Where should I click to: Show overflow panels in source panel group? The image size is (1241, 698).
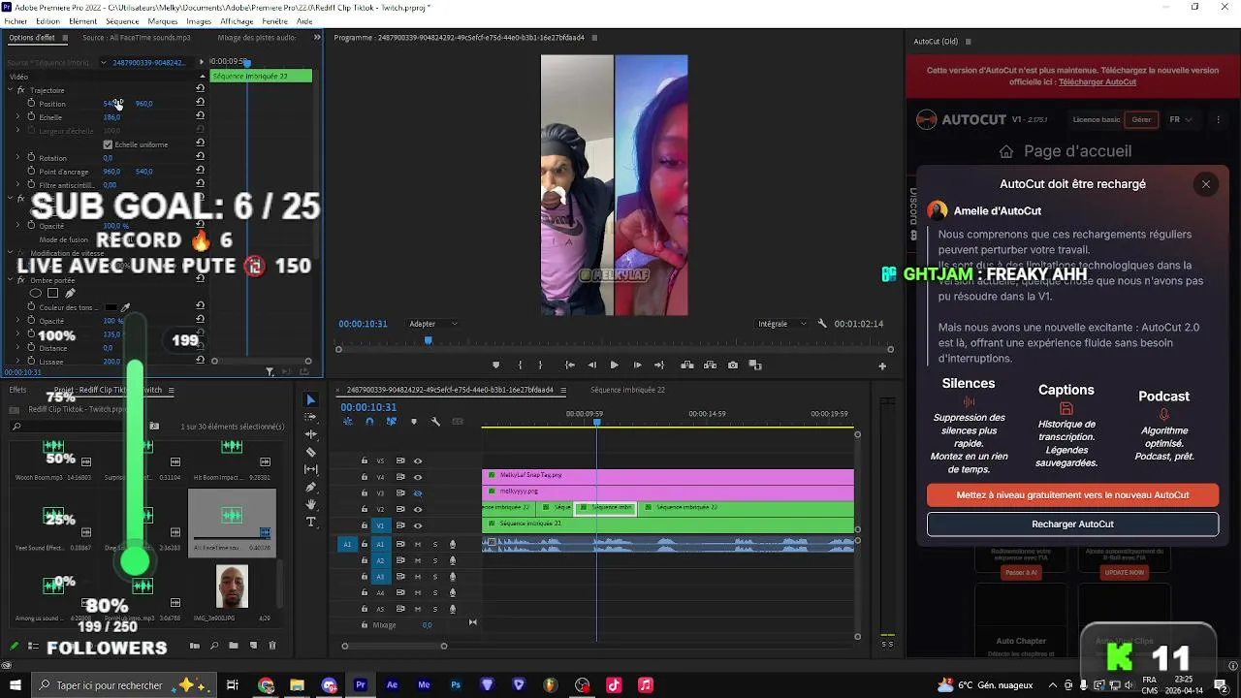tap(317, 38)
